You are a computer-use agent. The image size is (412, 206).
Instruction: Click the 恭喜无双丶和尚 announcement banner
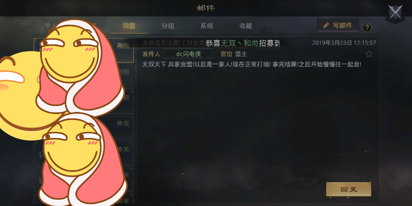pos(243,43)
